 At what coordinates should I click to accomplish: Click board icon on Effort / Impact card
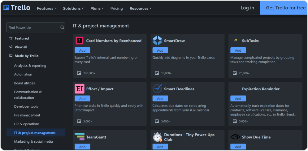79,121
